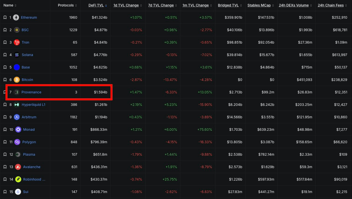Click the Arbitrum chain logo
Screen dimensions: 352x199
click(x=17, y=117)
